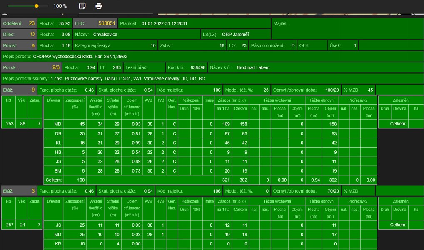
Task: Select the Oddělení 23 field
Action: point(19,23)
